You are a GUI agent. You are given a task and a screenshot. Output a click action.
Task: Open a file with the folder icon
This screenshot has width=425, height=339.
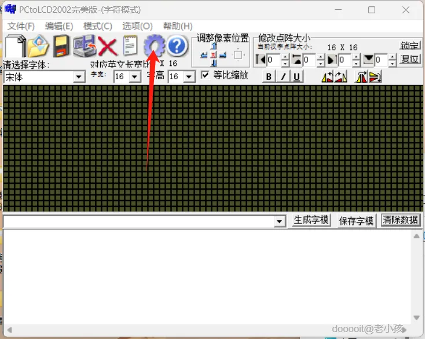point(38,46)
